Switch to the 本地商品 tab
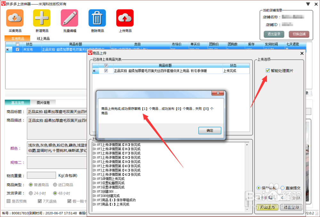Viewport: 320px width, 217px height. click(18, 39)
